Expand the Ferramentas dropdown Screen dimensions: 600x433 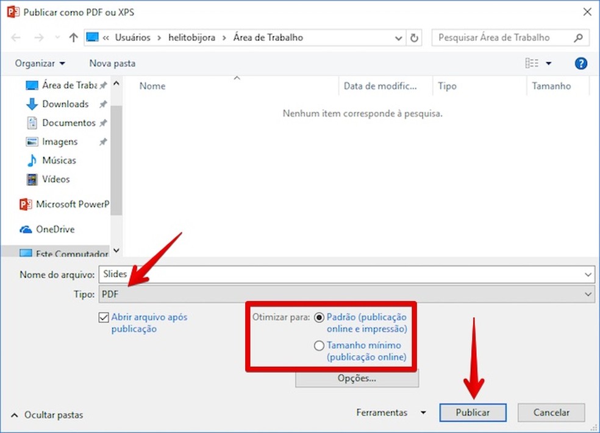click(423, 412)
